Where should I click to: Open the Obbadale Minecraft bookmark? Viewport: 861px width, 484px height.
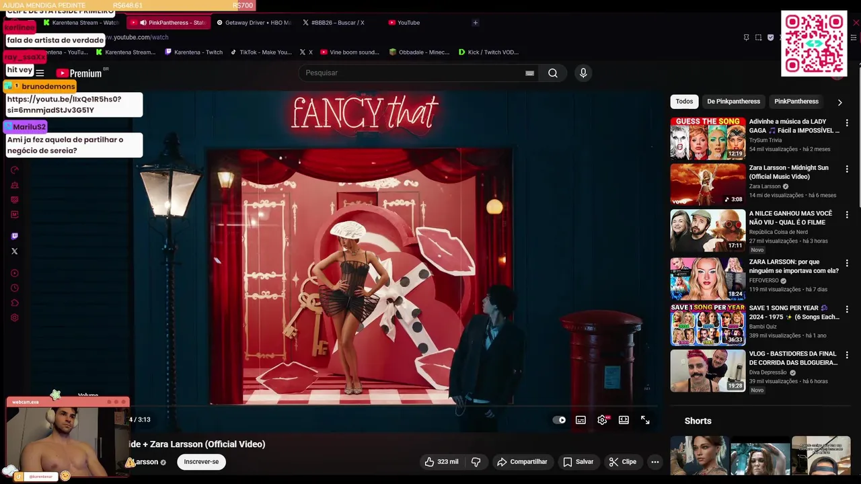[419, 52]
